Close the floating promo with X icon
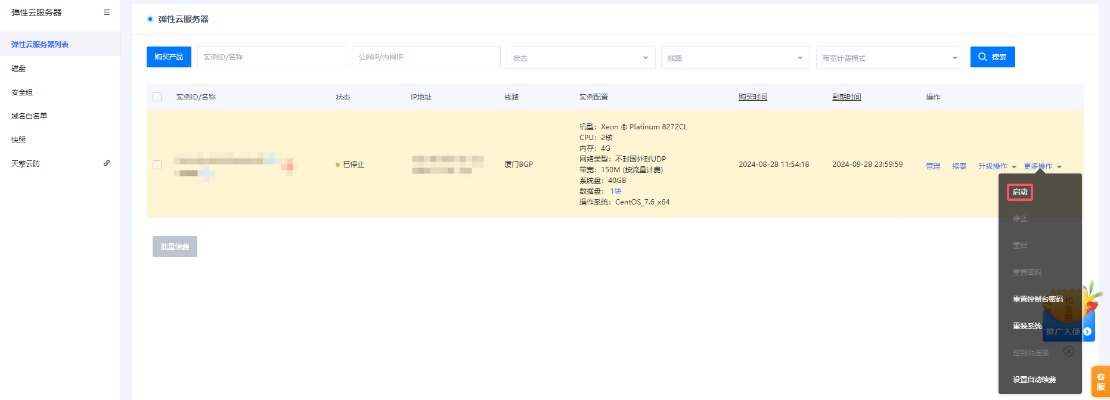 (x=1069, y=351)
